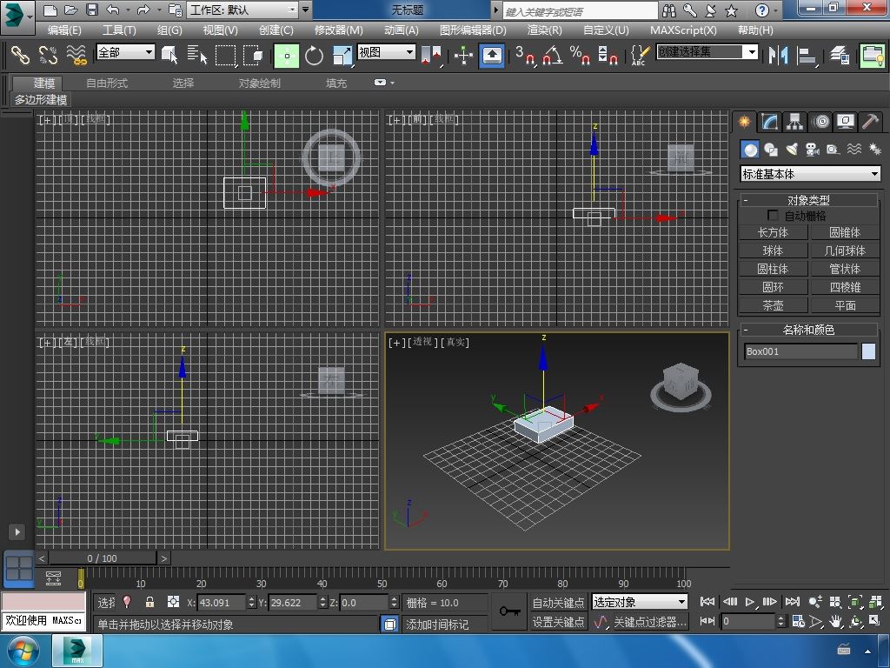Image resolution: width=890 pixels, height=668 pixels.
Task: Open the Modify panel tab
Action: (769, 122)
